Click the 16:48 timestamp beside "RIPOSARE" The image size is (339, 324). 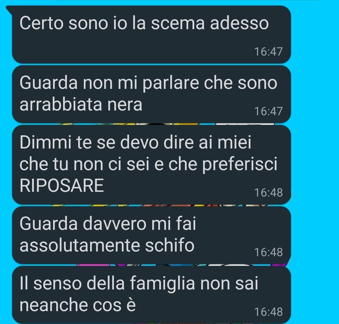(268, 192)
